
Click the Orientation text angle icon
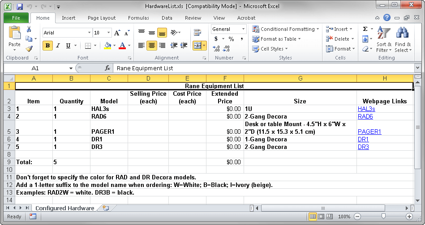174,33
